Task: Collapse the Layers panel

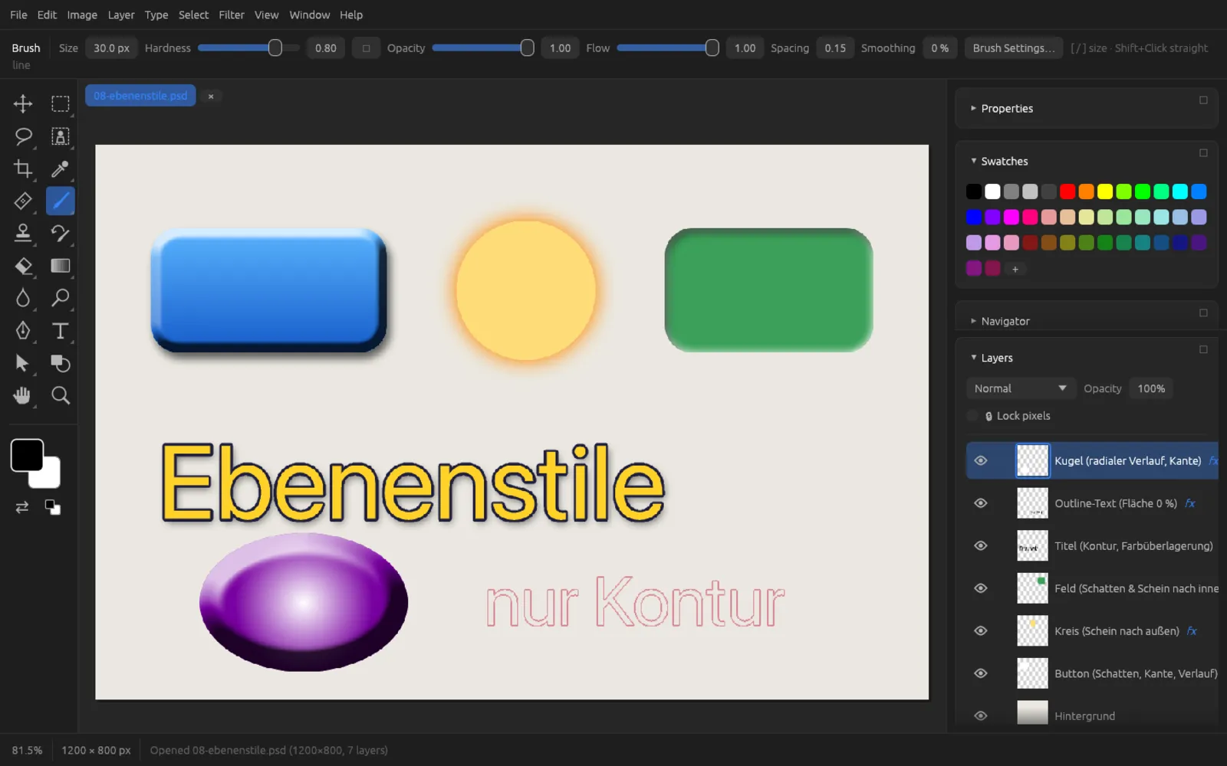Action: click(x=973, y=358)
